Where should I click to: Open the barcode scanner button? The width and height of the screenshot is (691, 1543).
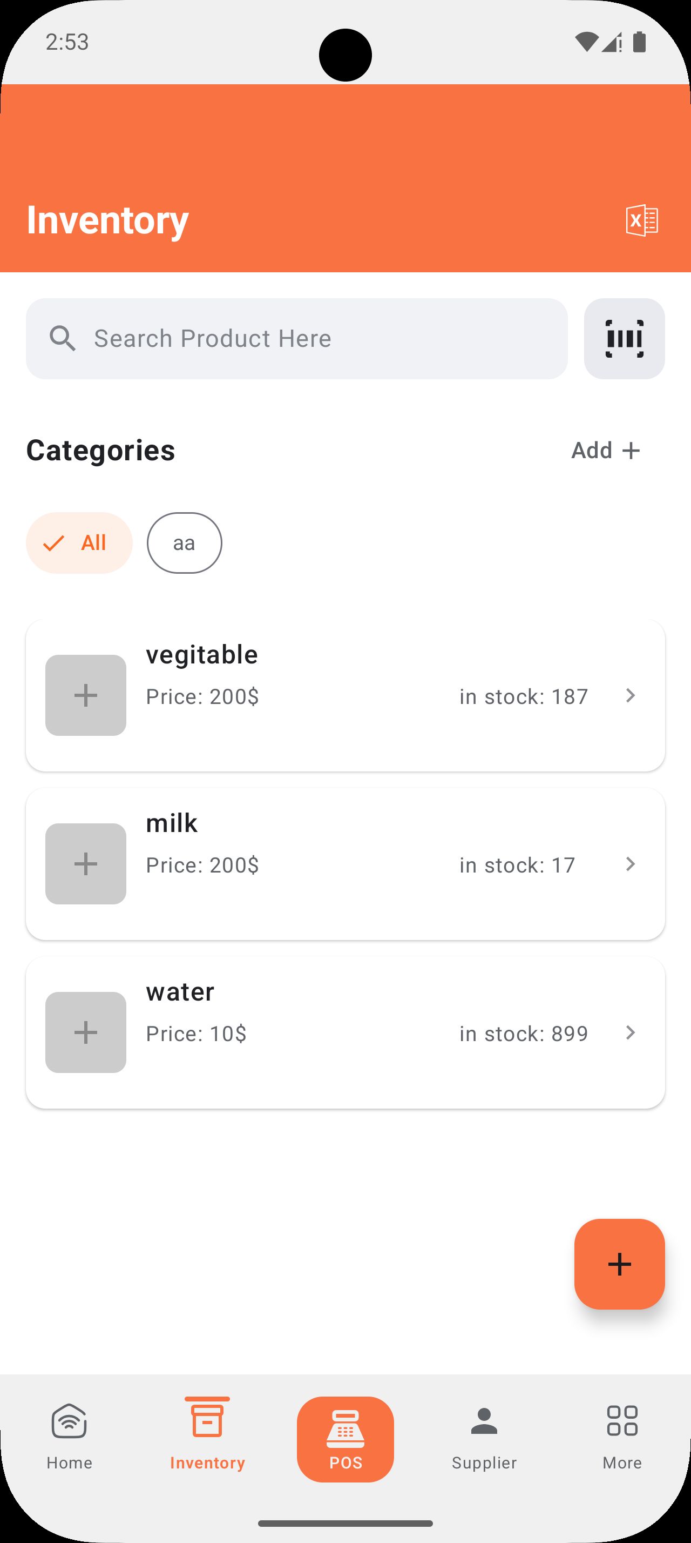tap(624, 339)
